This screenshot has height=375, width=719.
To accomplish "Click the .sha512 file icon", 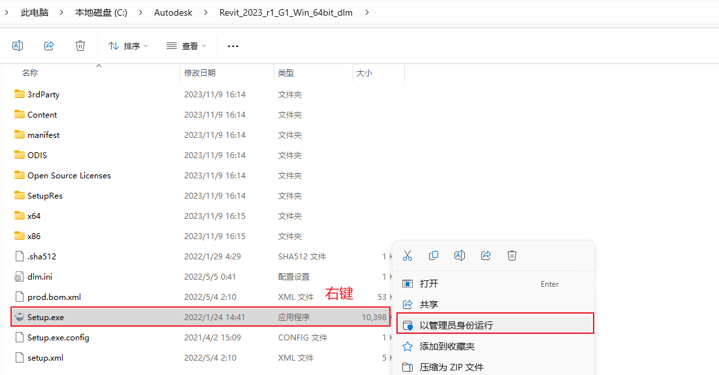I will 19,256.
